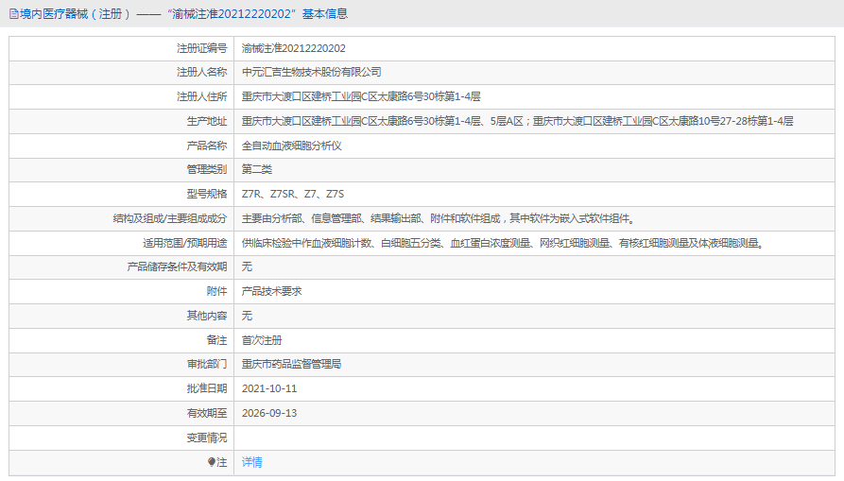Viewport: 844px width, 481px height.
Task: Click the 注册人名称 label
Action: 202,72
